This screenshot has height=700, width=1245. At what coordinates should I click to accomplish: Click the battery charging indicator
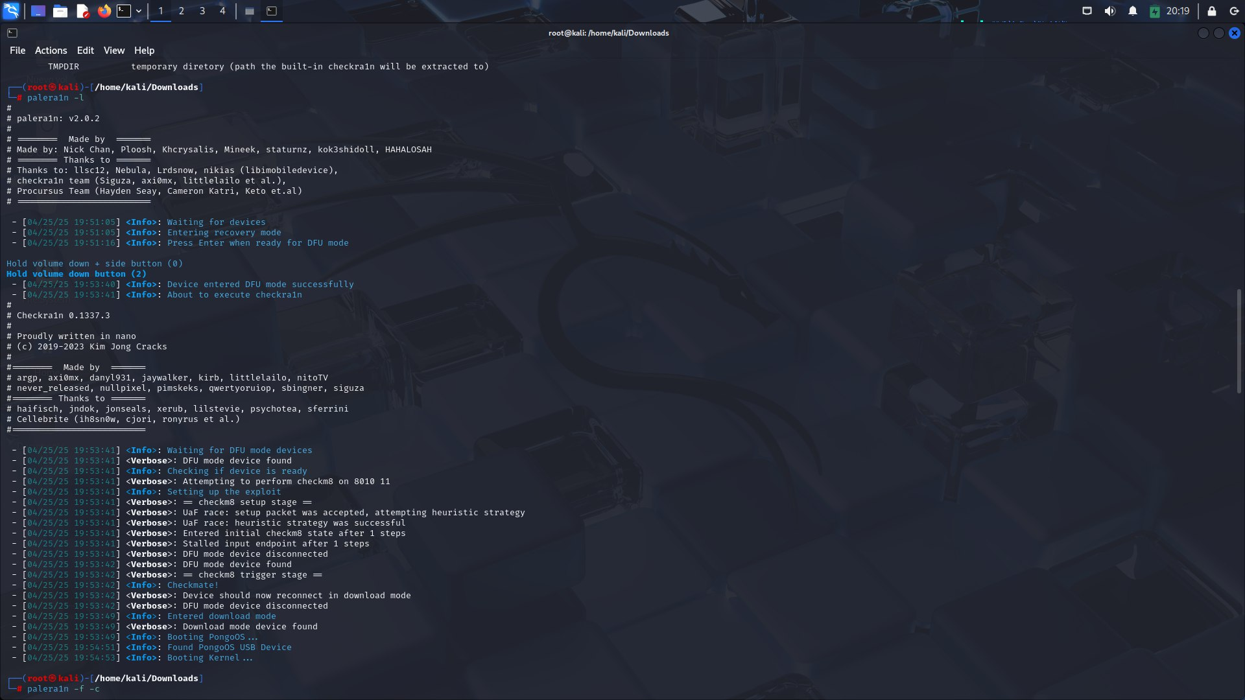point(1155,11)
